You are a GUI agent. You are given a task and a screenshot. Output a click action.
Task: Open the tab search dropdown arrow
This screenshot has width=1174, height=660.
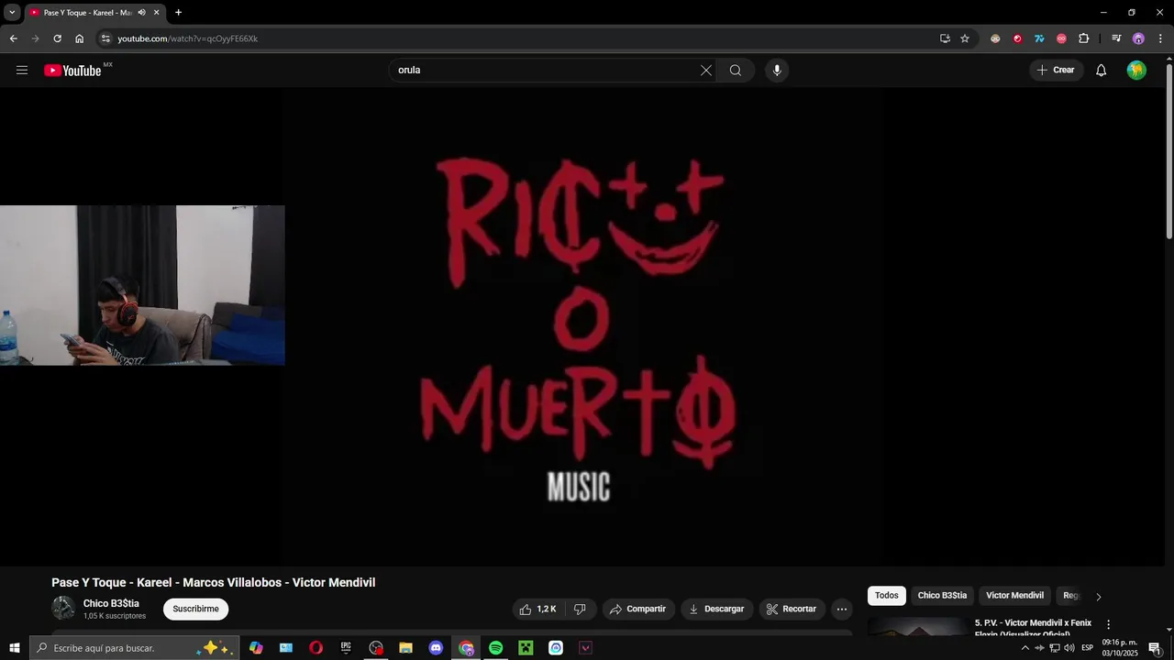coord(12,13)
